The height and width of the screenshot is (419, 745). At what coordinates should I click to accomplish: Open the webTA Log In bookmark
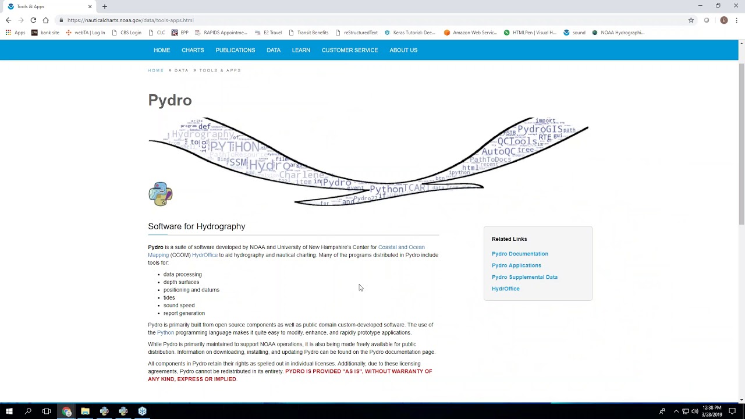point(86,33)
